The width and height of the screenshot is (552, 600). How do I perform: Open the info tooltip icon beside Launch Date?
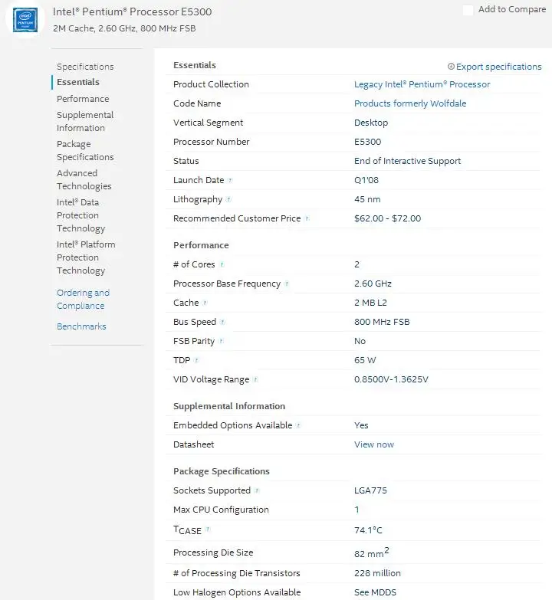[230, 180]
